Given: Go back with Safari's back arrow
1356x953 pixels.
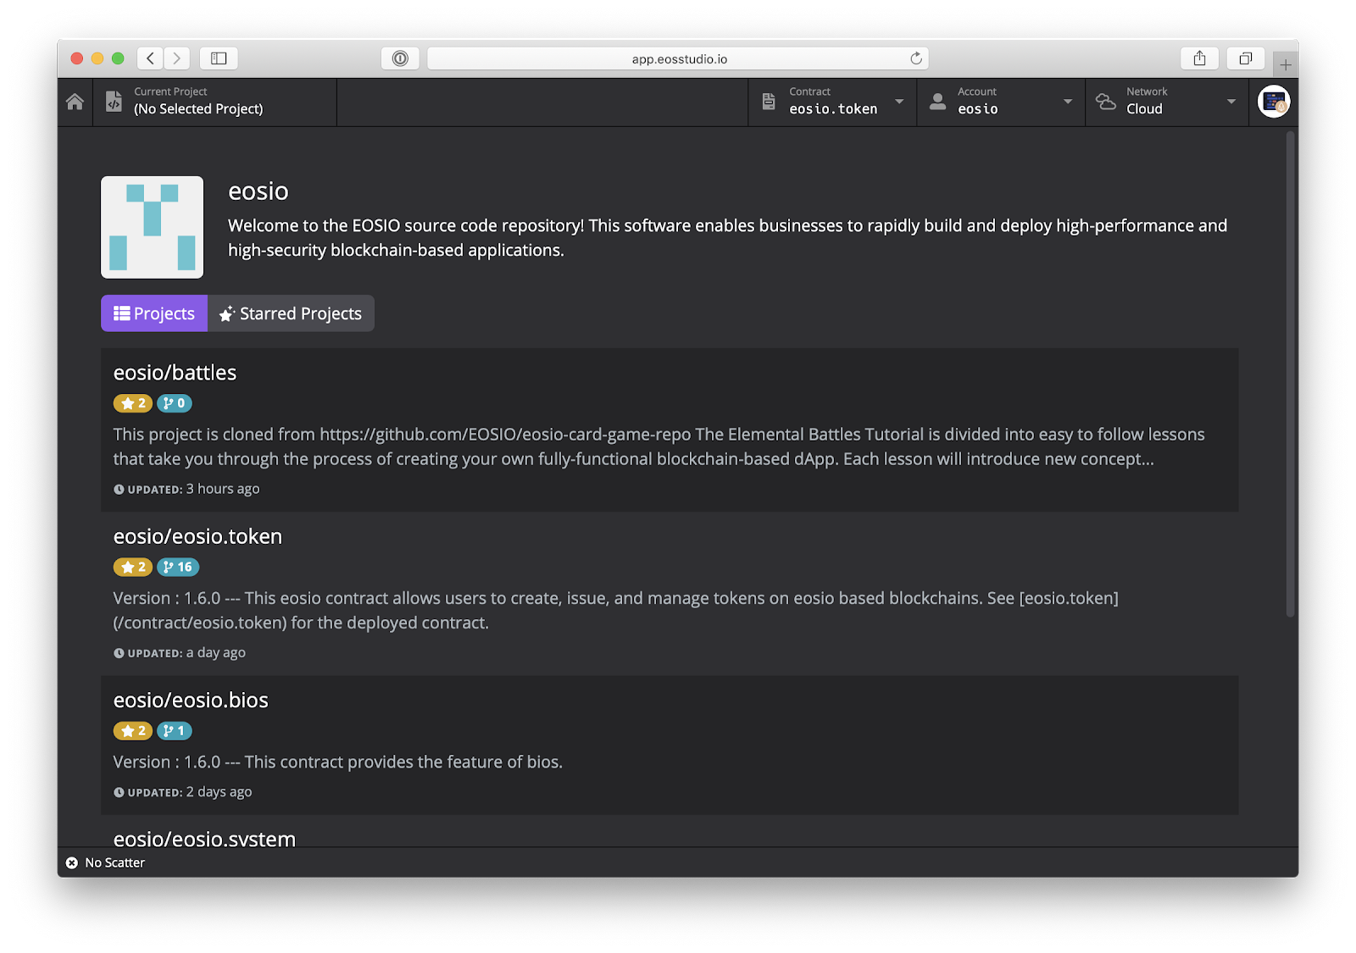Looking at the screenshot, I should tap(150, 58).
